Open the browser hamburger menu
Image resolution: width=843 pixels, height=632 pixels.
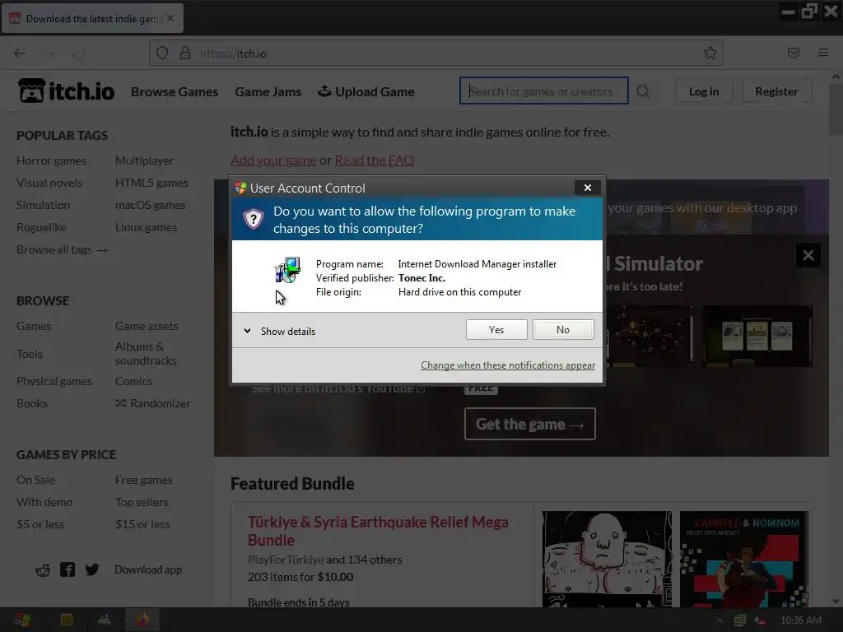pyautogui.click(x=823, y=53)
